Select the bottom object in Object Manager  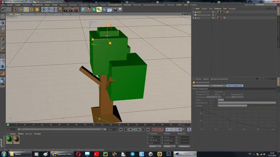pyautogui.click(x=198, y=18)
